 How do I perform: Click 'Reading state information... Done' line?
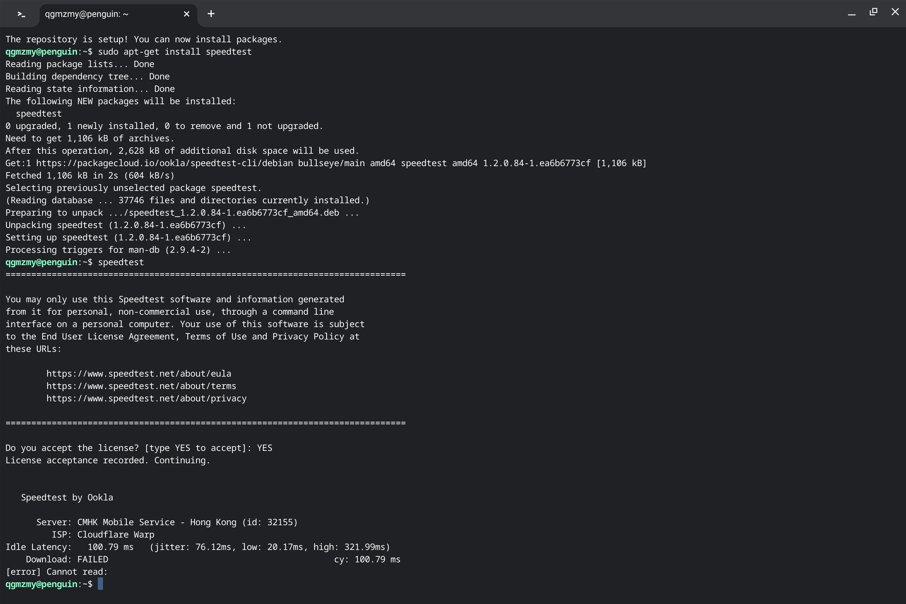pyautogui.click(x=90, y=88)
